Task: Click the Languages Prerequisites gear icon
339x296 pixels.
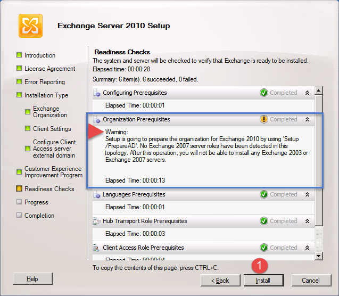Action: [97, 194]
